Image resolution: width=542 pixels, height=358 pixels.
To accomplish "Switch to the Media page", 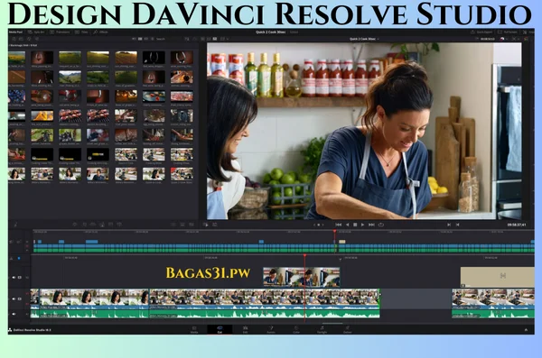I will coord(194,330).
